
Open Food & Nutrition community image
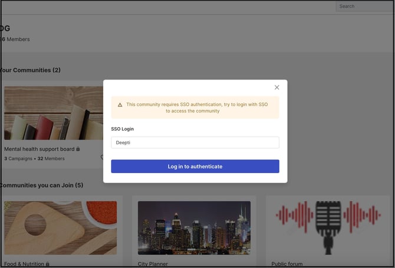pos(61,228)
